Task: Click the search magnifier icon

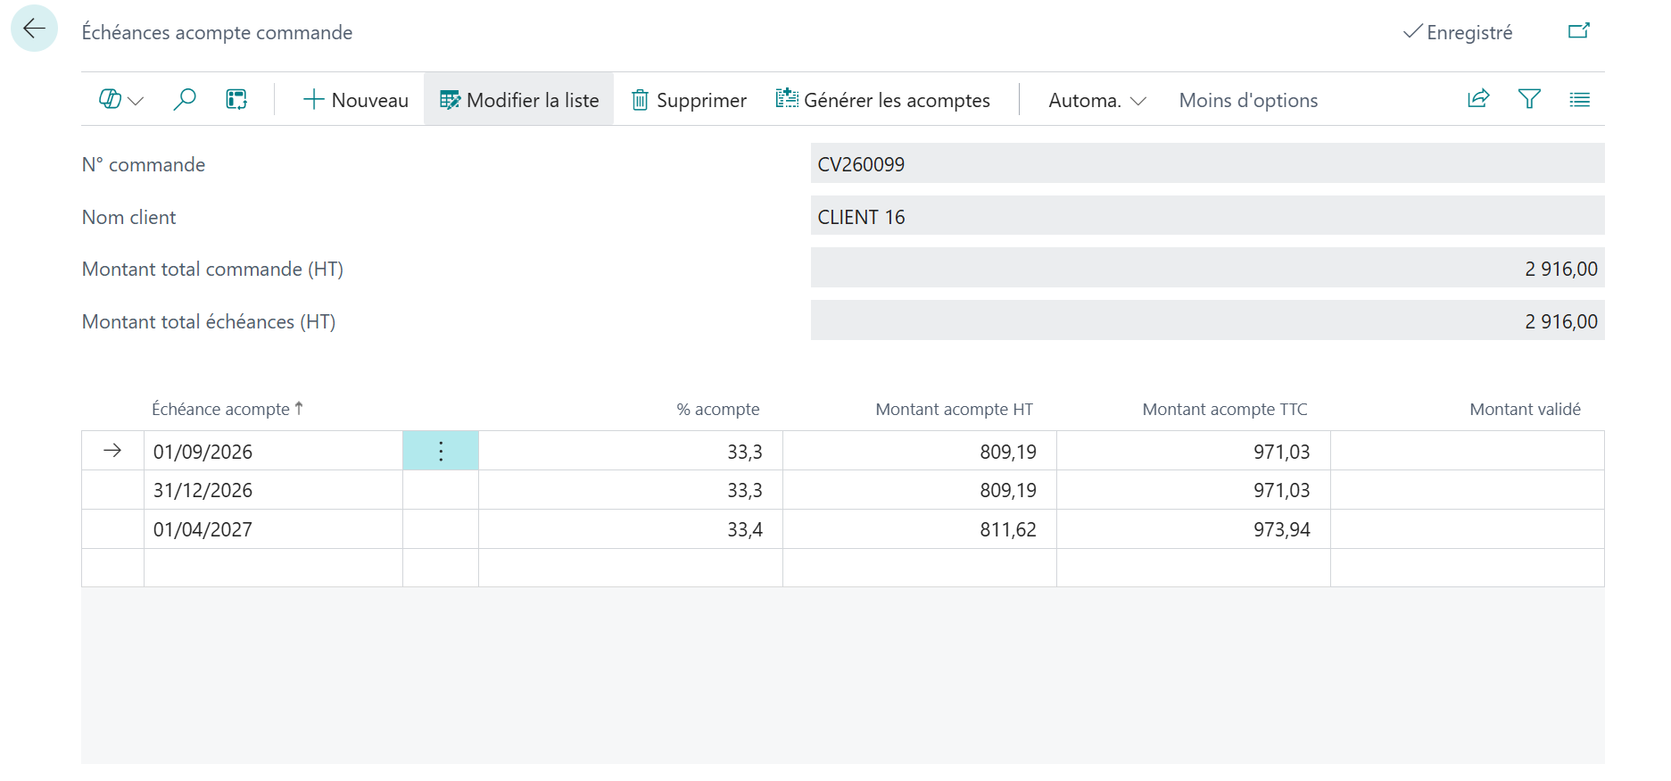Action: [185, 100]
